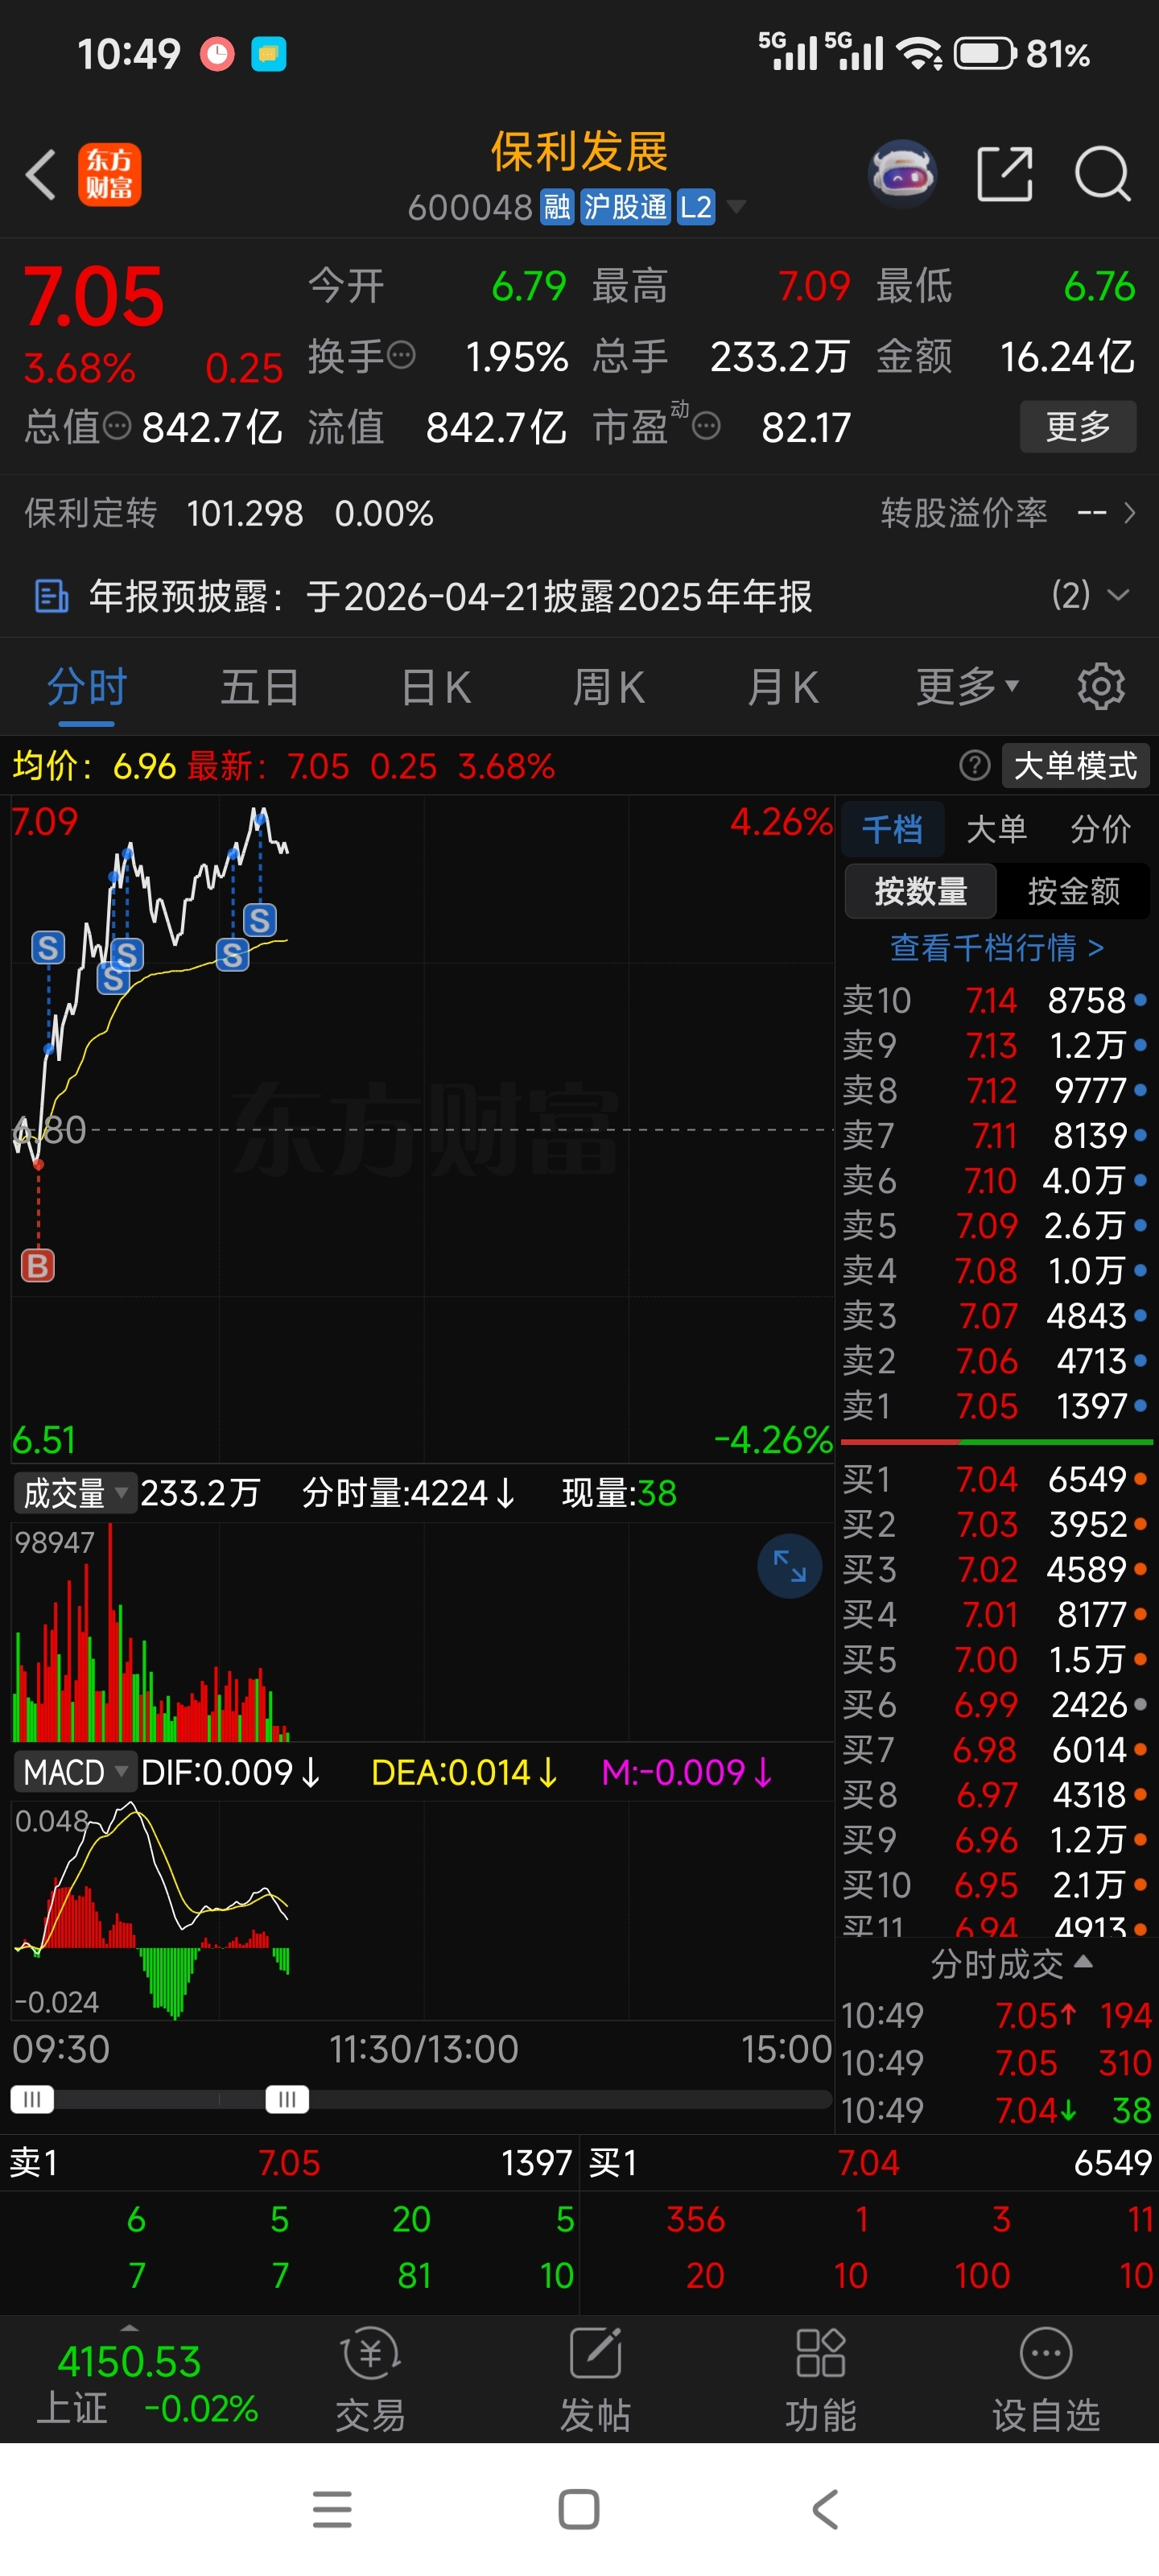Tap the back arrow at top left
Viewport: 1159px width, 2576px height.
(40, 175)
